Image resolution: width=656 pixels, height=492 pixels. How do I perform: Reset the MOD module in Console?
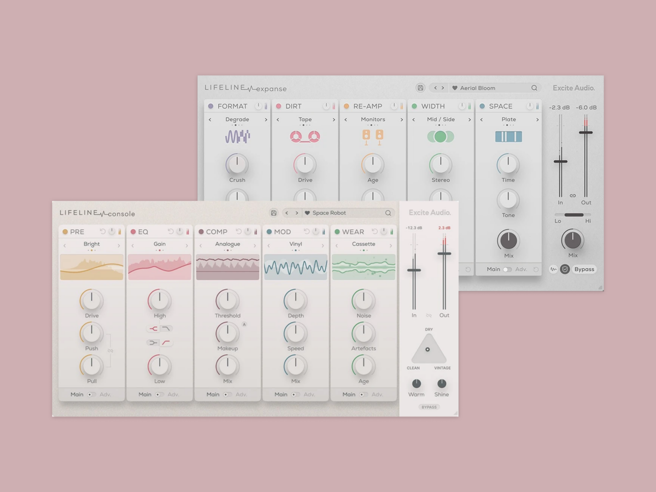click(x=307, y=232)
